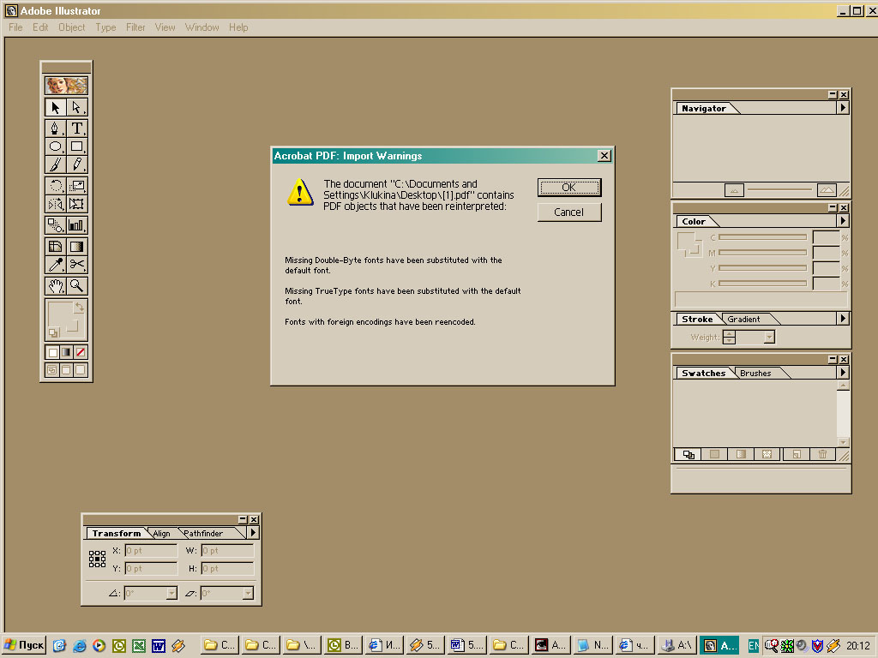Open the File menu
Screen dimensions: 878x658
coord(15,27)
